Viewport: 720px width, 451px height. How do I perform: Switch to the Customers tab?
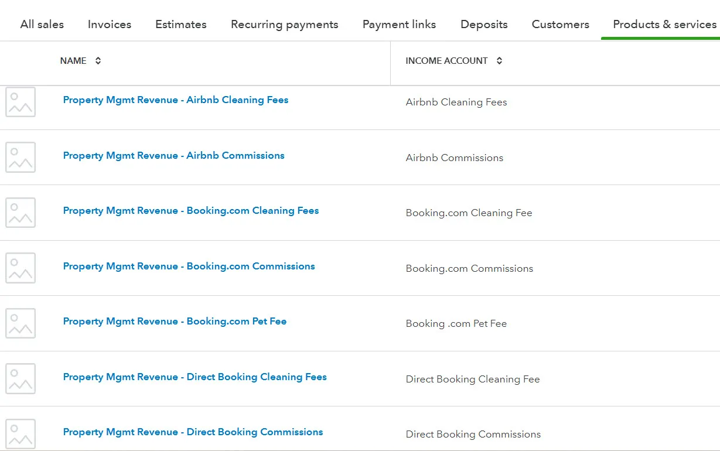[x=561, y=25]
